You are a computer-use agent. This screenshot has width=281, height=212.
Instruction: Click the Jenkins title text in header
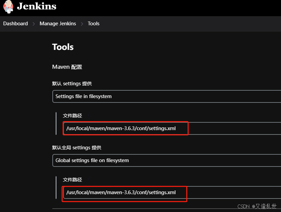[x=36, y=6]
